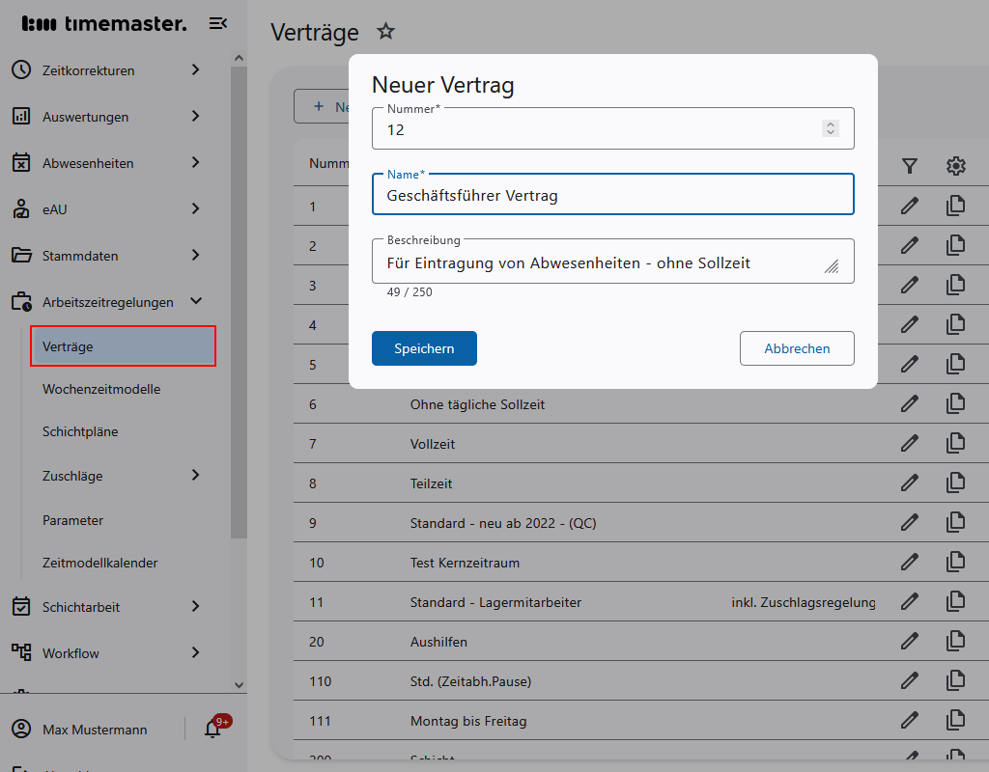Screen dimensions: 989x772
Task: Adjust the Nummer field stepper arrows
Action: pos(831,128)
